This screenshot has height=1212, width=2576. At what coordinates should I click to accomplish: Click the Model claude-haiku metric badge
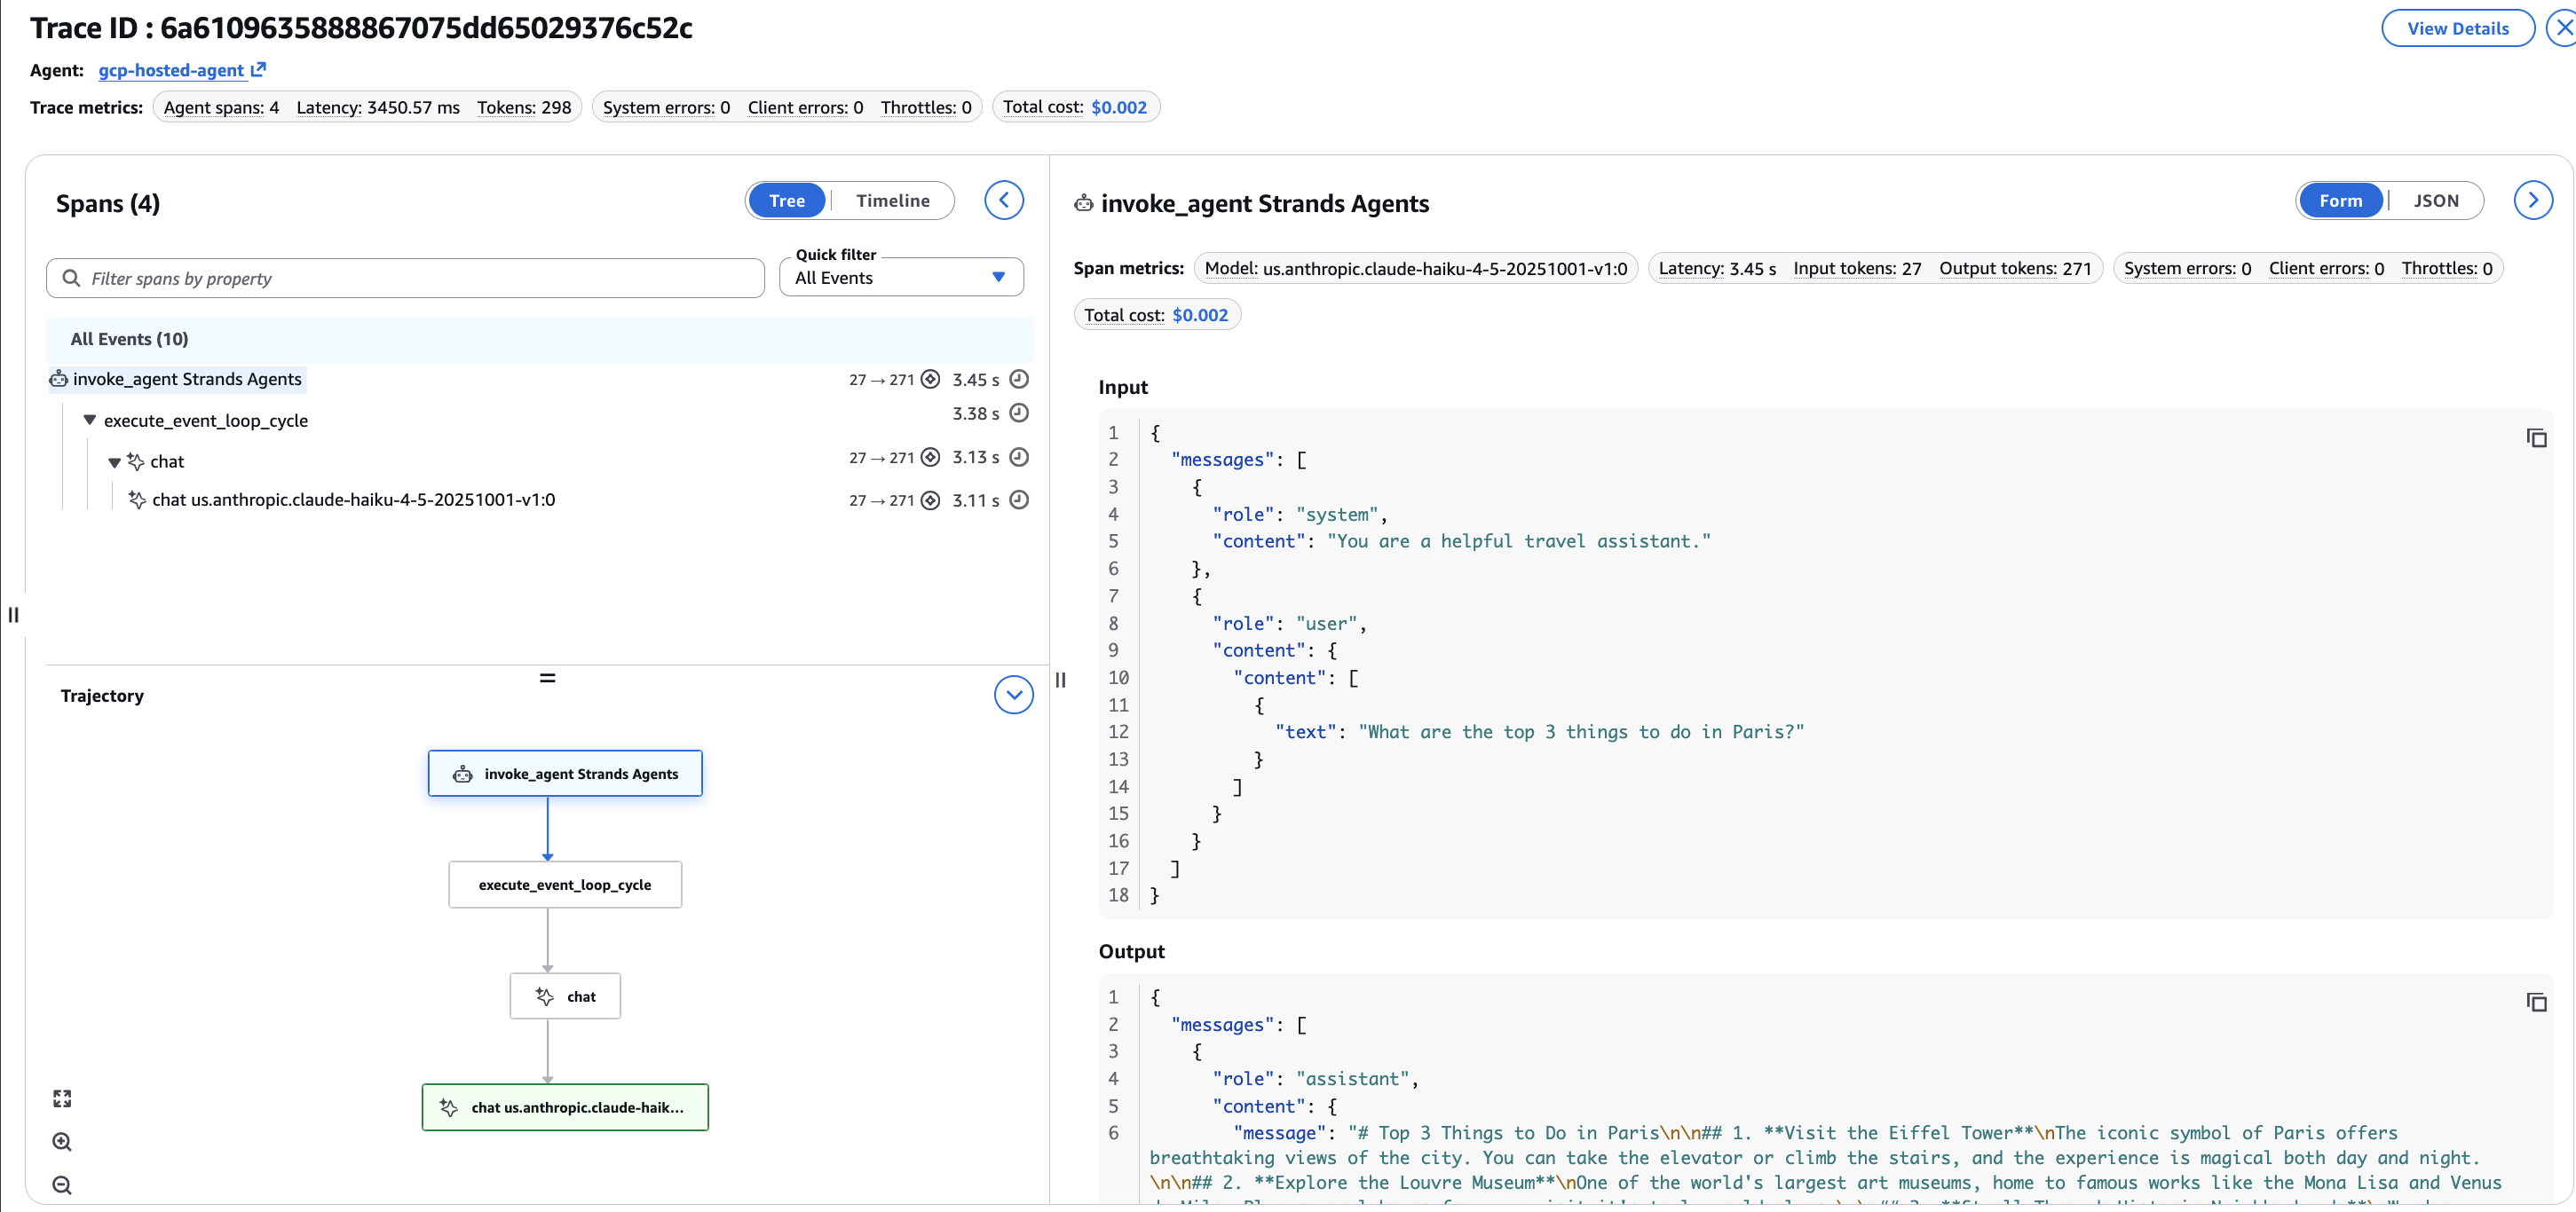1415,268
